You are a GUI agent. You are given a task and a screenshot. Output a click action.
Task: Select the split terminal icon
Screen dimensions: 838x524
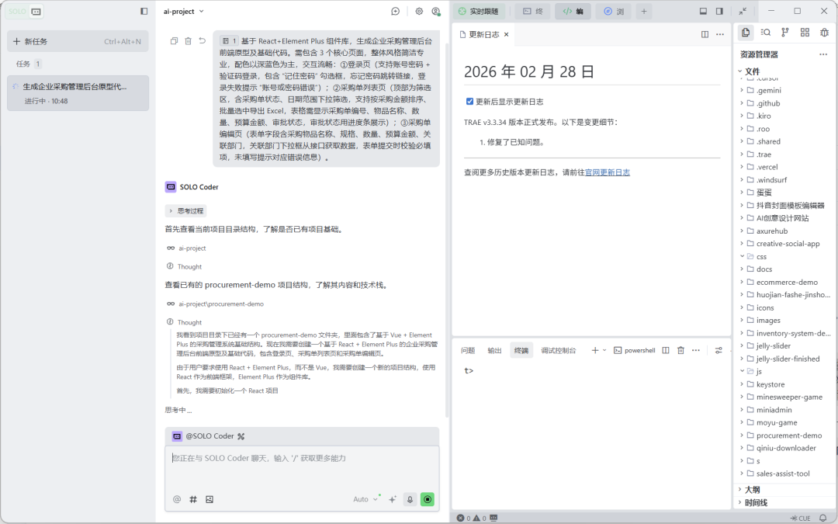(x=666, y=350)
